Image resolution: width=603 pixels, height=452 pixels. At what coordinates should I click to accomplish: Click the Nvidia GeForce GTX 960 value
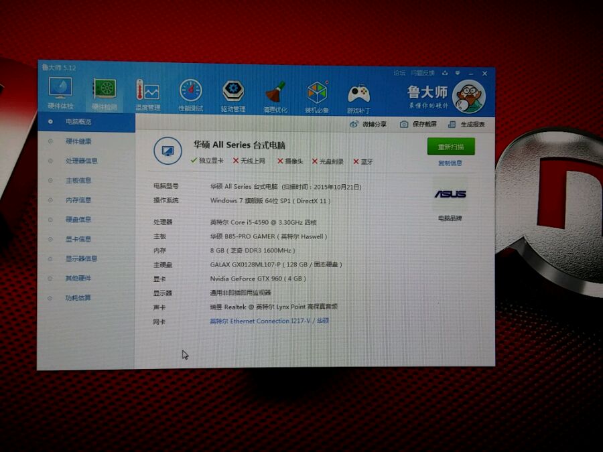[258, 279]
